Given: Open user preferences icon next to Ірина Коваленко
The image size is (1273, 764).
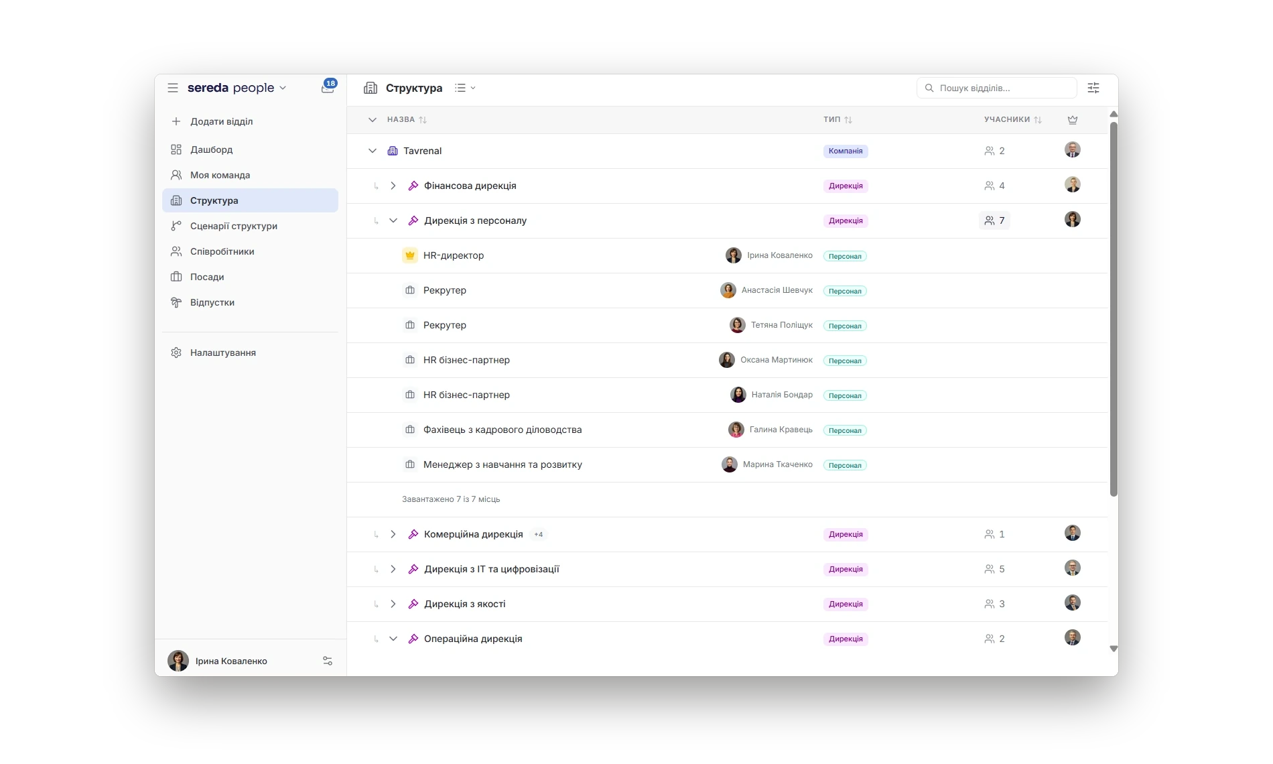Looking at the screenshot, I should tap(328, 661).
